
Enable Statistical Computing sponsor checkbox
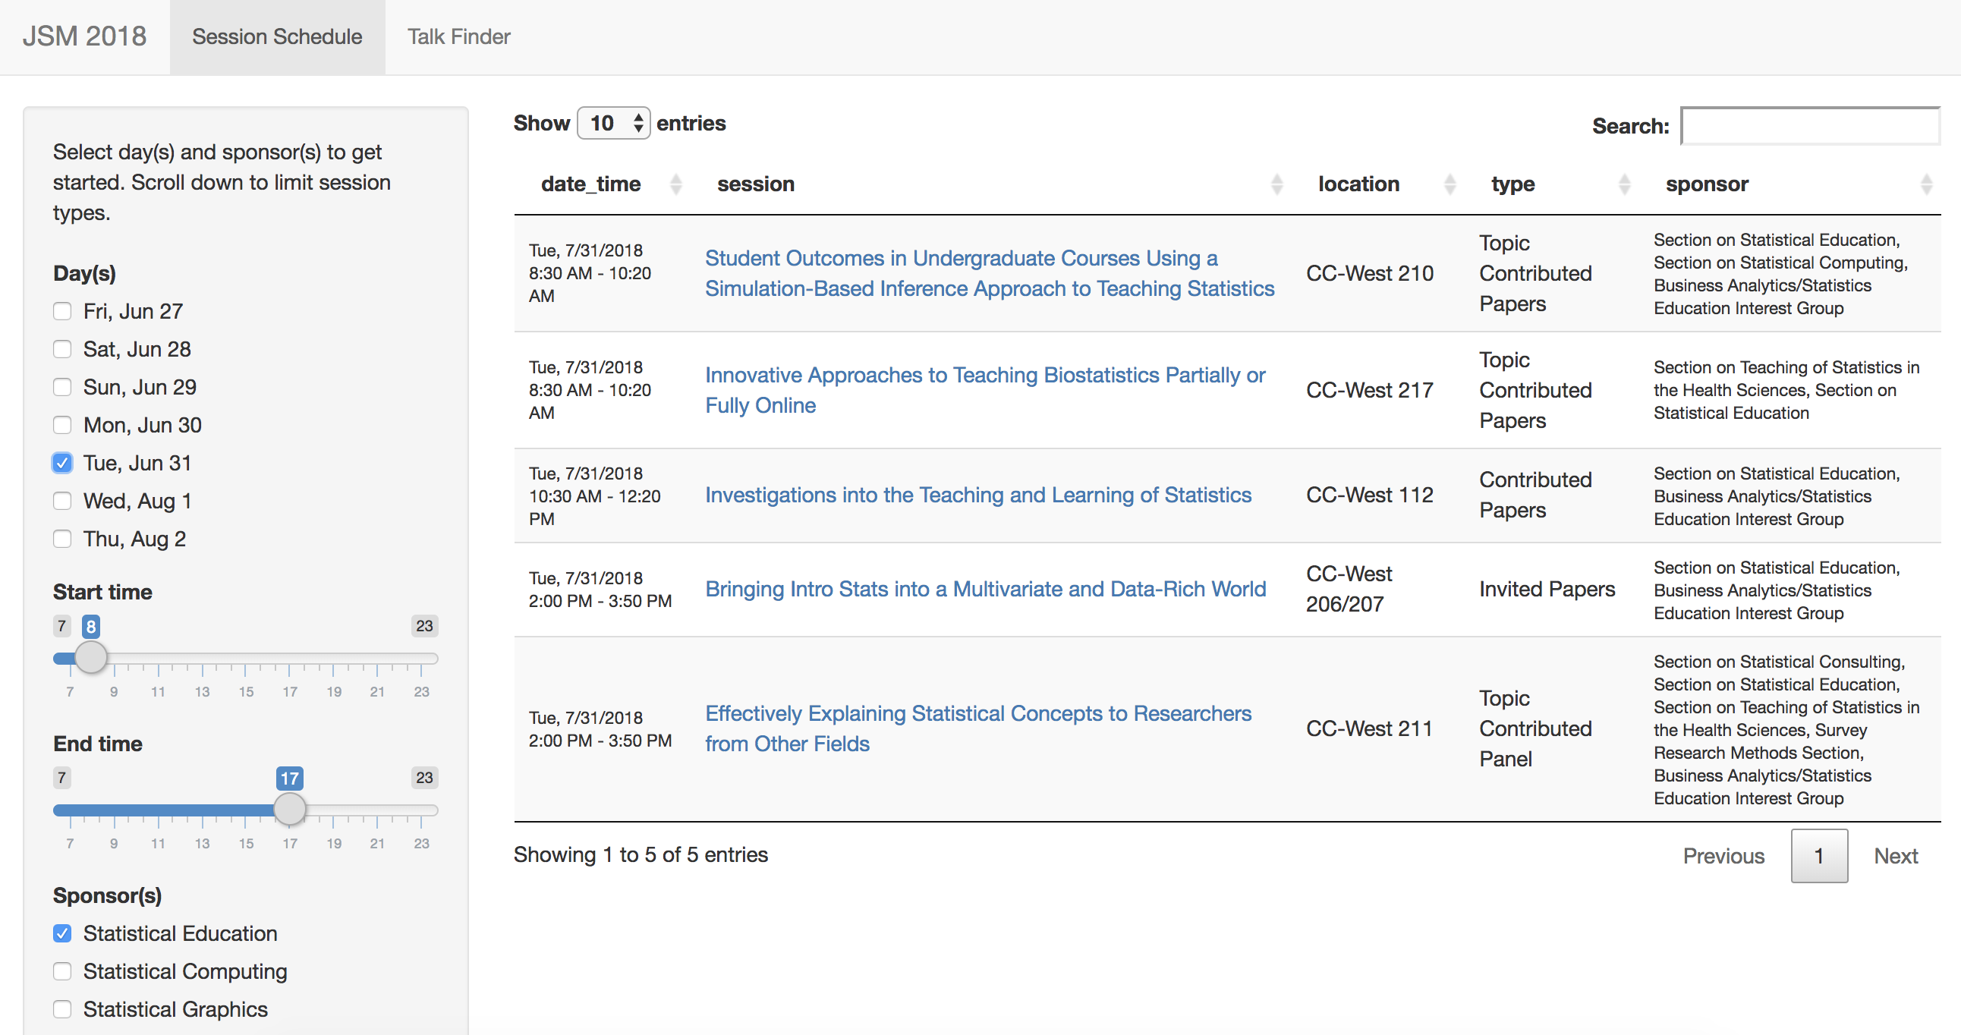(x=62, y=971)
